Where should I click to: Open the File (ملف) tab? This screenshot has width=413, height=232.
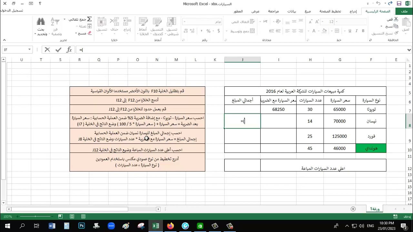point(404,11)
